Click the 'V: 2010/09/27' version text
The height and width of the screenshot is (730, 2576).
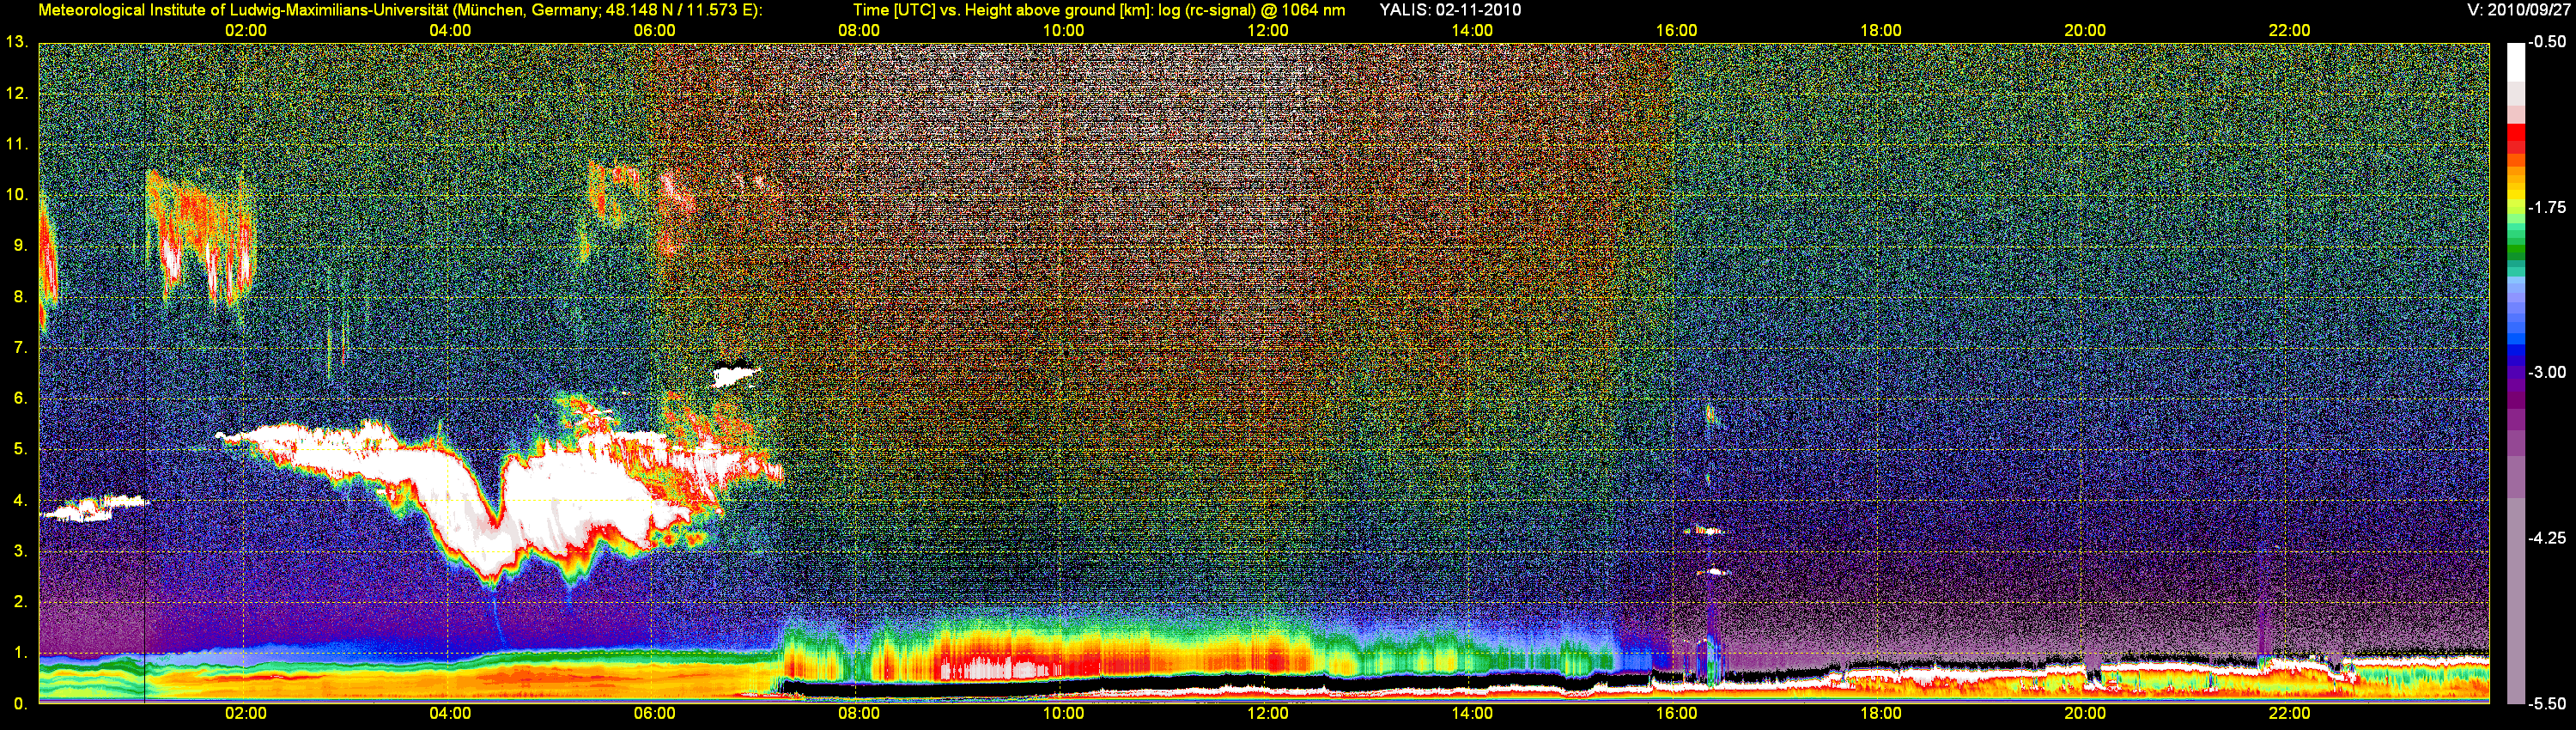pos(2518,10)
